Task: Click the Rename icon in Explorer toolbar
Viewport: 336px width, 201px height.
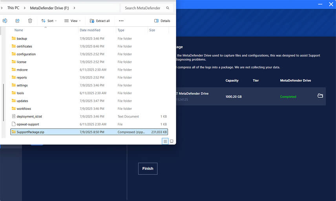Action: coord(5,21)
